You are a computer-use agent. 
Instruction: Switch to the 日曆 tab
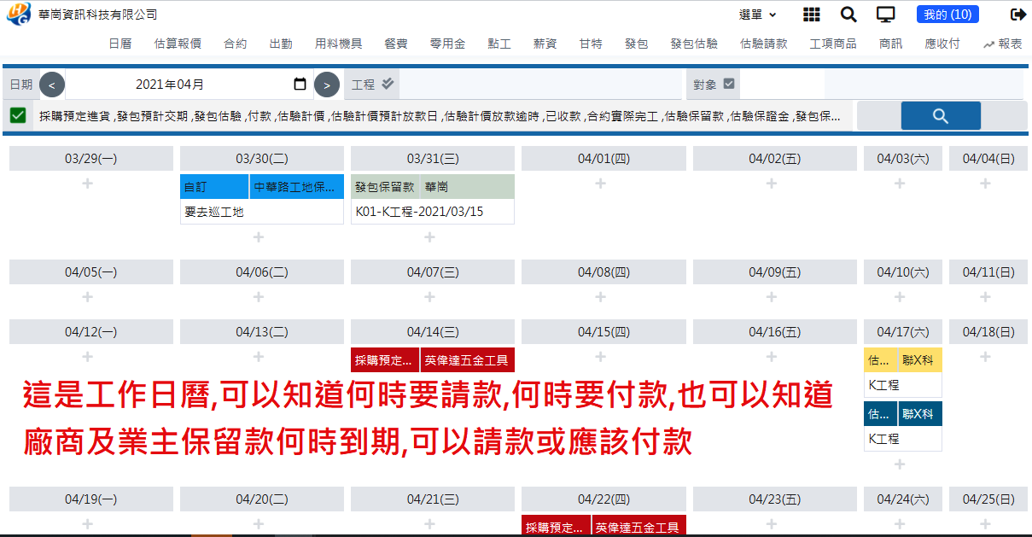coord(120,44)
